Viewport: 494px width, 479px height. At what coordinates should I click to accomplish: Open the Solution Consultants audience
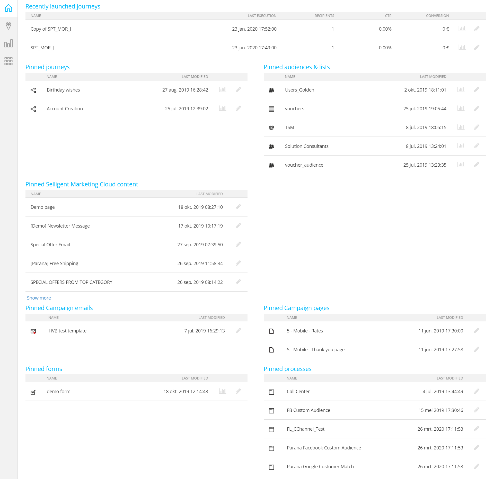click(306, 146)
